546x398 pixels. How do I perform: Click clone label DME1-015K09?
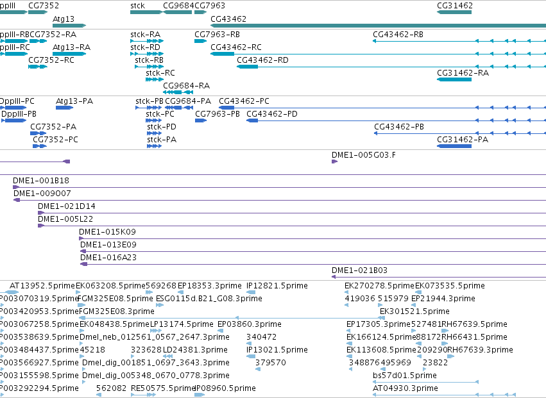tap(107, 233)
